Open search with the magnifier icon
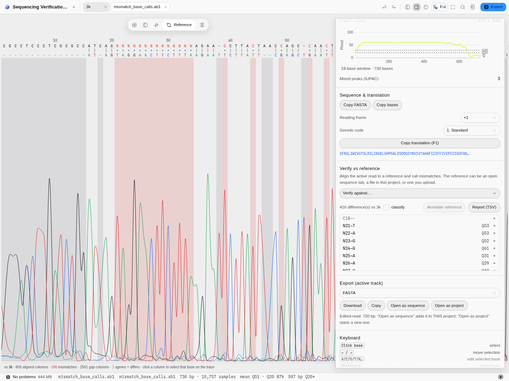 463,7
